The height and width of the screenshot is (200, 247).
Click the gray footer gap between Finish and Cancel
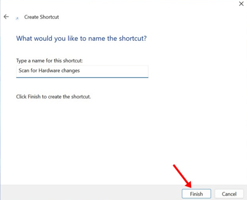[x=213, y=194]
